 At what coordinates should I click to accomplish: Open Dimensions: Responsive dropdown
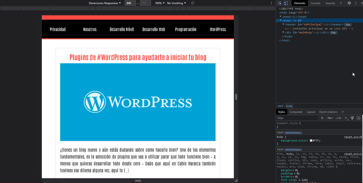click(105, 3)
